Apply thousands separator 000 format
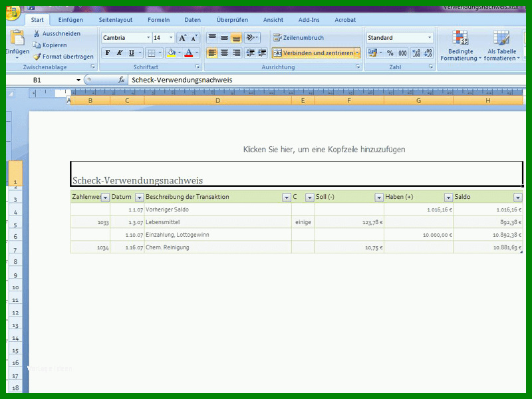 (x=402, y=53)
